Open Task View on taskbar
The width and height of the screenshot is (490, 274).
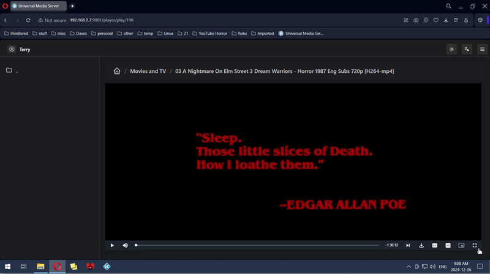23,267
